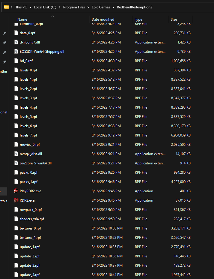The height and width of the screenshot is (279, 214).
Task: Select the levels_7.rpf file icon
Action: [x=16, y=135]
